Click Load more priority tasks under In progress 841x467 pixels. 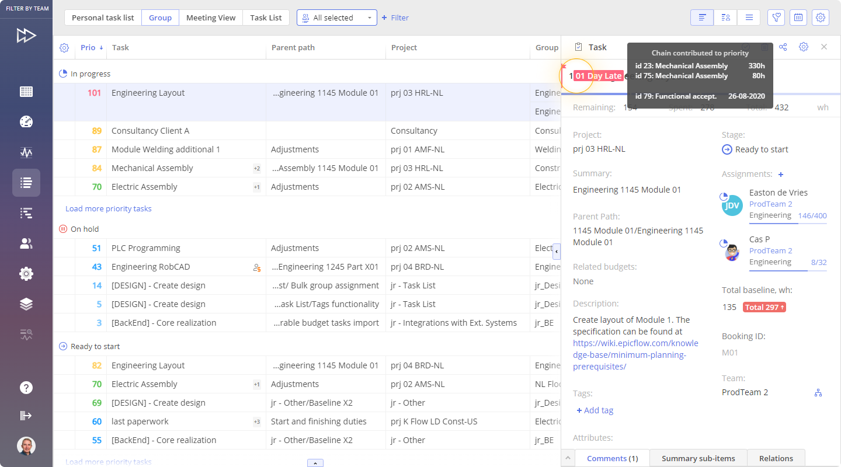pos(109,209)
